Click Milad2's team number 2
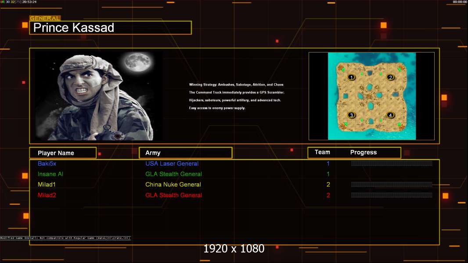 (328, 195)
